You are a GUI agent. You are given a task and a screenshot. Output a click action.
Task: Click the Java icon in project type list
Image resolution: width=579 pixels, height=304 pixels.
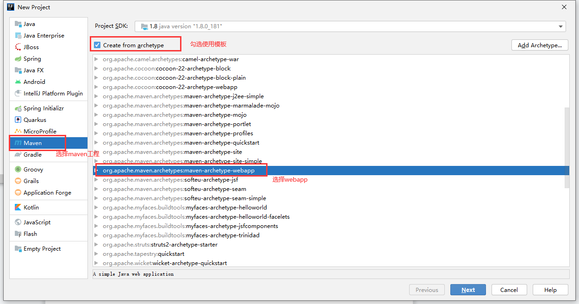(18, 24)
